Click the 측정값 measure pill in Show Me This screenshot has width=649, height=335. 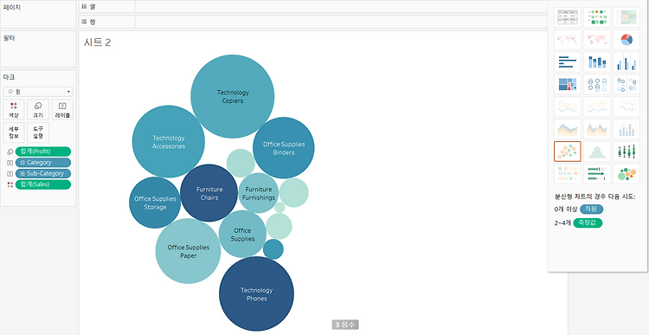pyautogui.click(x=588, y=222)
